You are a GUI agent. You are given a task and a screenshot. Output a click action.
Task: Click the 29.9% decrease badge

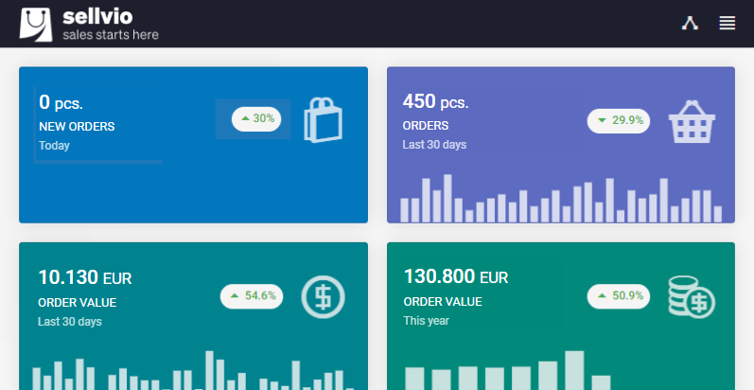[619, 121]
